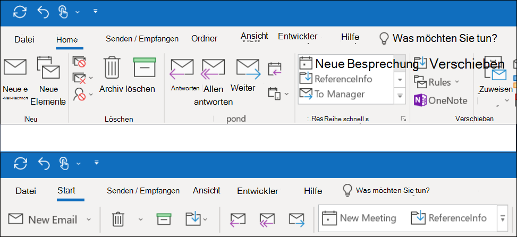Open the Ansicht tab in lower ribbon
Image resolution: width=517 pixels, height=237 pixels.
click(207, 190)
